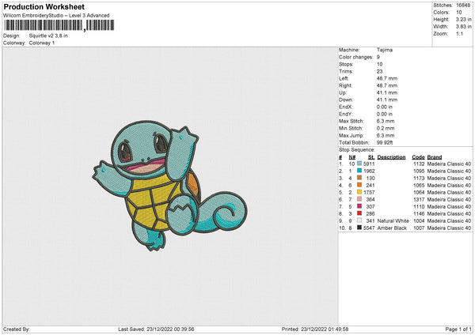Click the 'Left' measurement 48.7 mm
The image size is (475, 335).
(387, 78)
